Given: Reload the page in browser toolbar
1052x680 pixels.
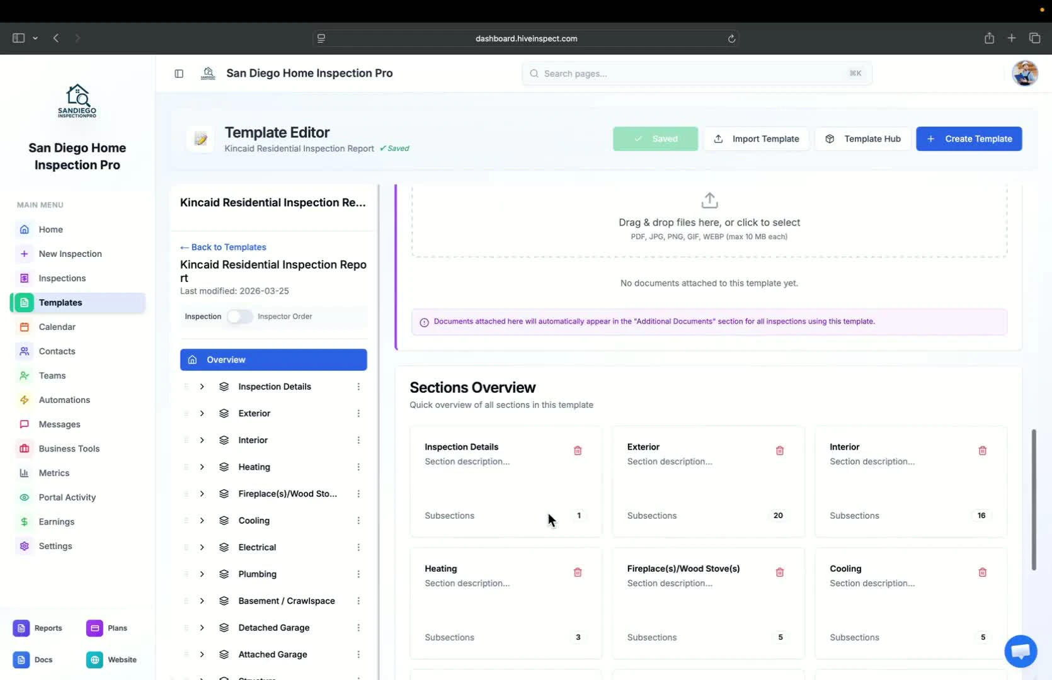Looking at the screenshot, I should point(731,38).
